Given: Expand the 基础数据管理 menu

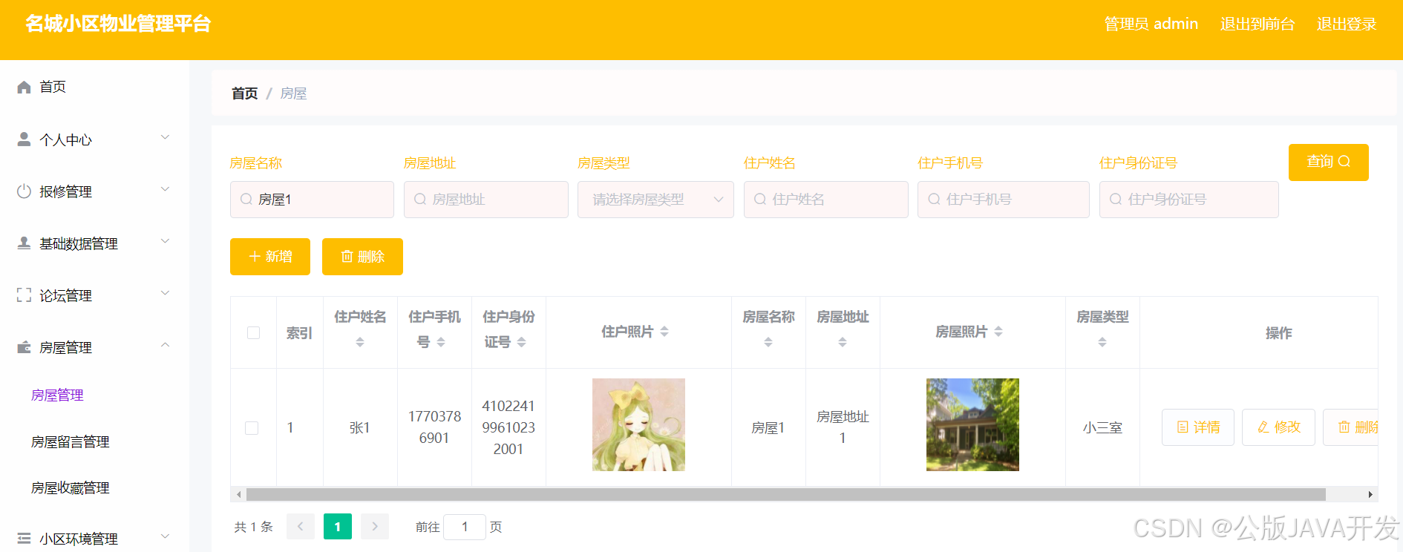Looking at the screenshot, I should pyautogui.click(x=166, y=241).
